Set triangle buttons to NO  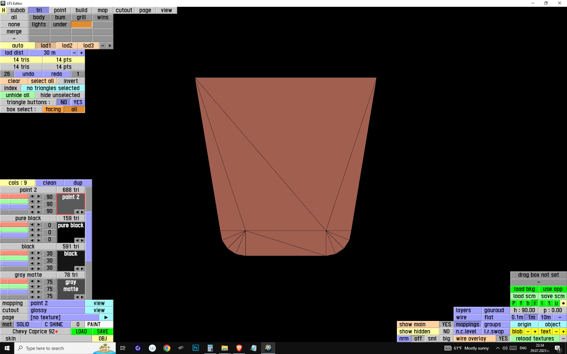tap(63, 102)
